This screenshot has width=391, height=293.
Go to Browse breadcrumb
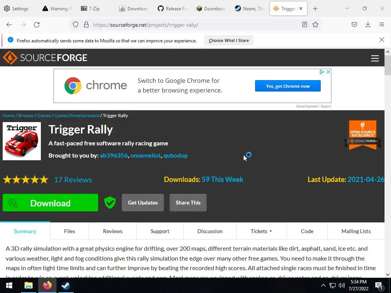click(x=26, y=116)
